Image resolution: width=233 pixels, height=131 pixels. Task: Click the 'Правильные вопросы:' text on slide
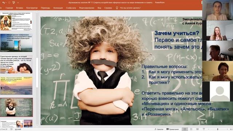(x=164, y=67)
